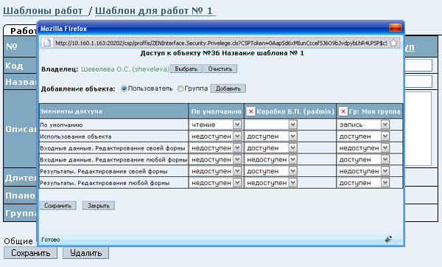Click Результаты. Редактирование любой формы label
This screenshot has width=442, height=267.
[x=105, y=183]
